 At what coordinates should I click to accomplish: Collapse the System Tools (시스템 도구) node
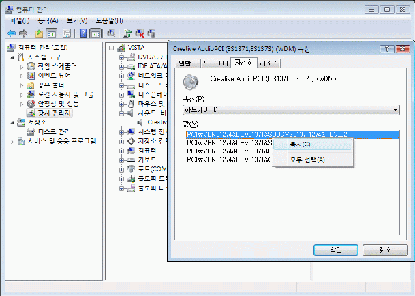[12, 57]
